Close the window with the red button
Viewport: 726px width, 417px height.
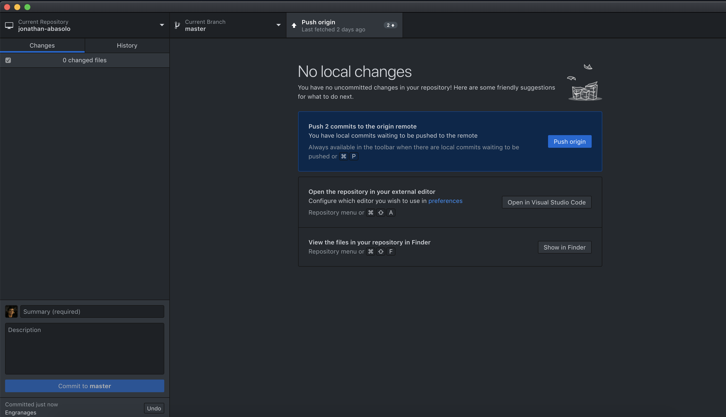[x=7, y=7]
